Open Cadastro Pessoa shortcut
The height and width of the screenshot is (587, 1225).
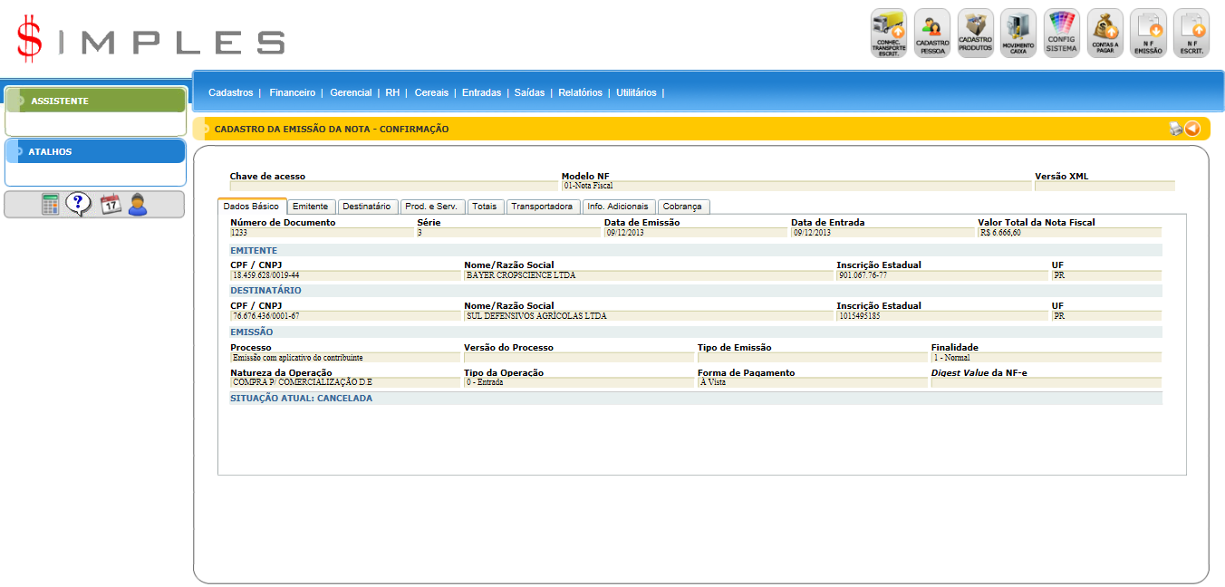pyautogui.click(x=931, y=34)
